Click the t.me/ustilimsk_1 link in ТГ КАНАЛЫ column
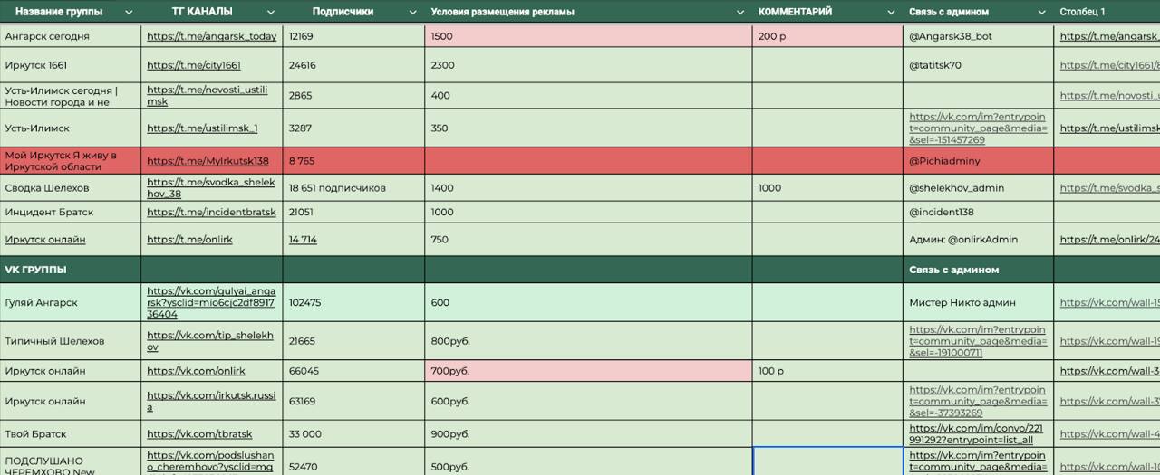 click(x=202, y=128)
